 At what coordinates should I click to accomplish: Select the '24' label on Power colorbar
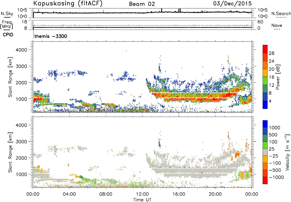[x=271, y=61]
